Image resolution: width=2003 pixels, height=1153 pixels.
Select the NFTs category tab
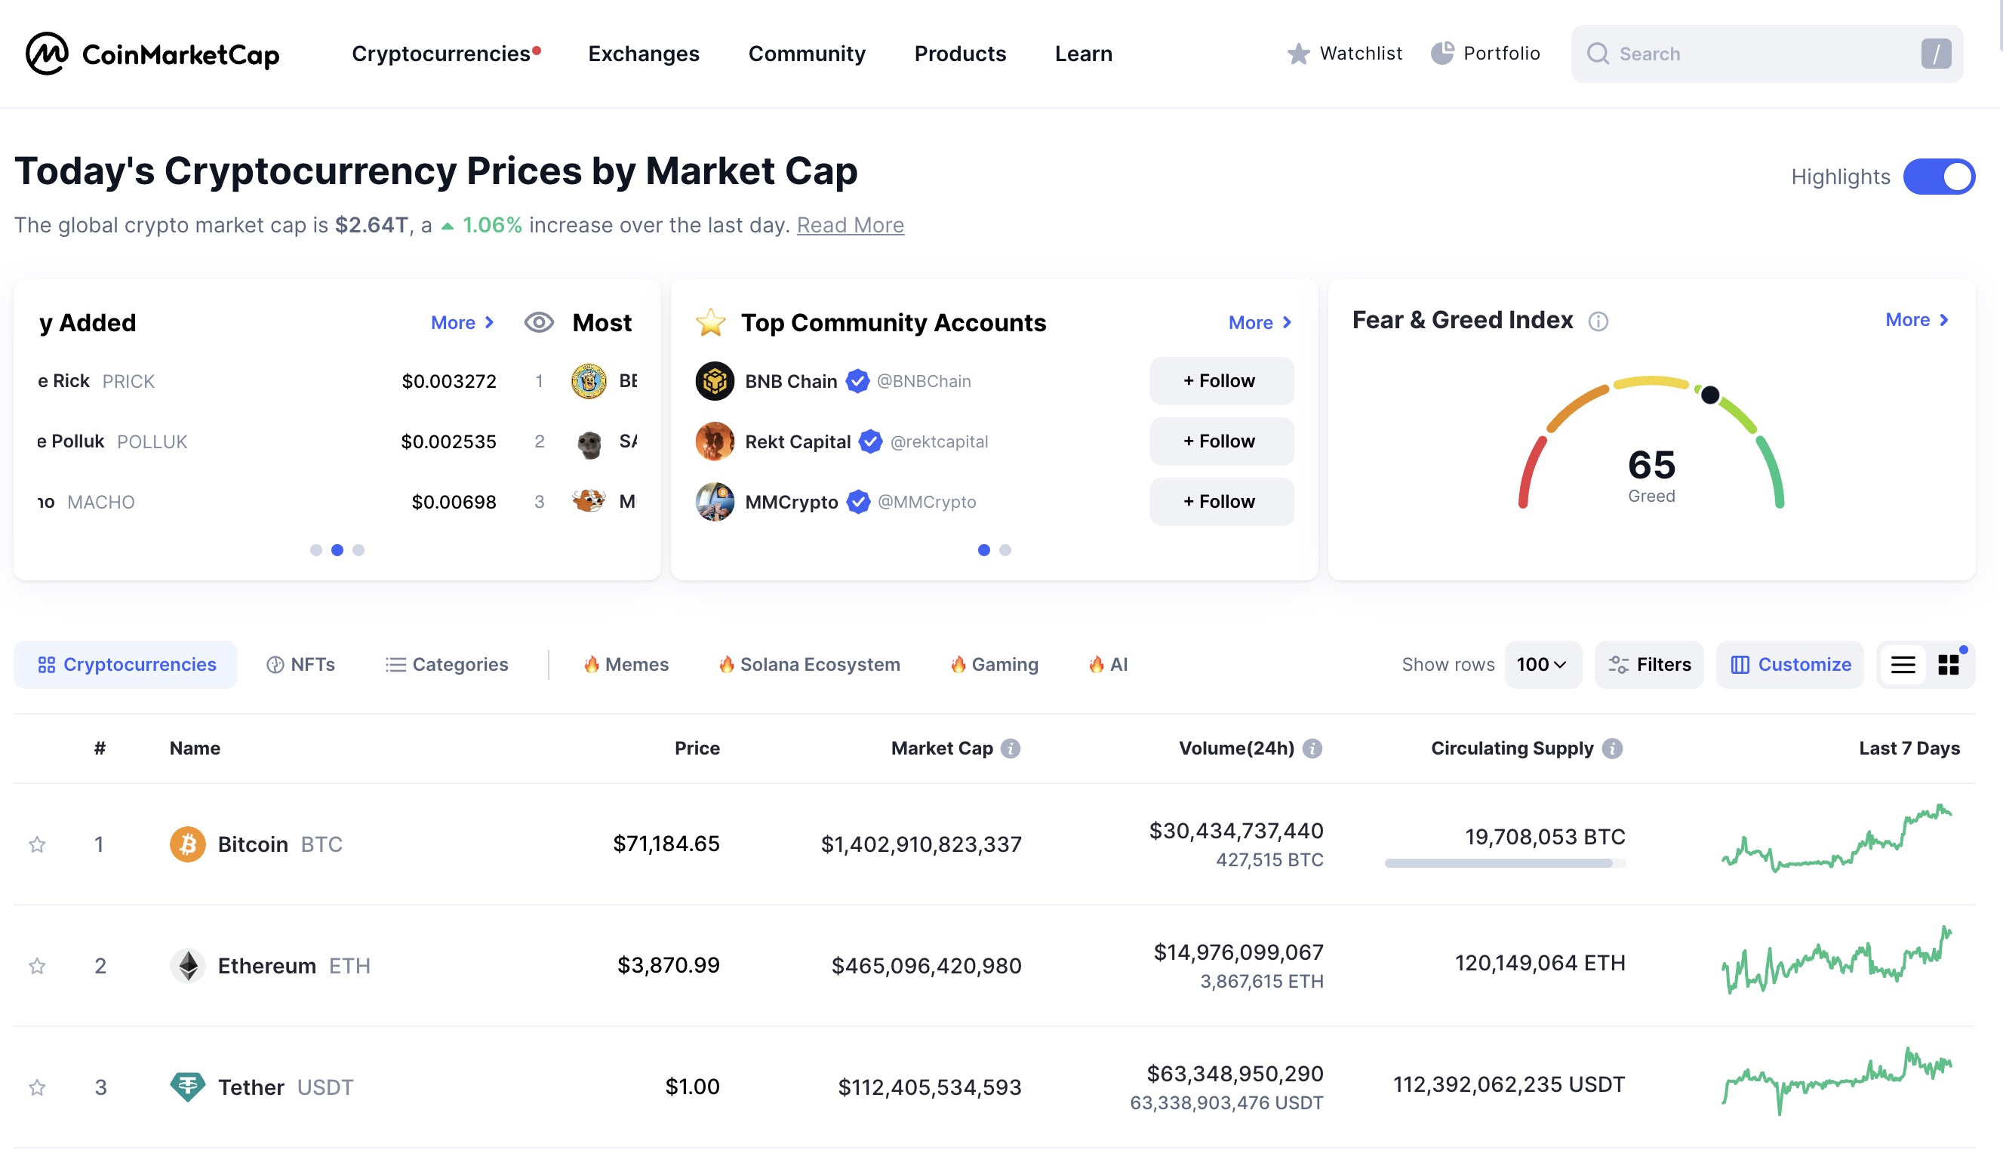tap(300, 665)
